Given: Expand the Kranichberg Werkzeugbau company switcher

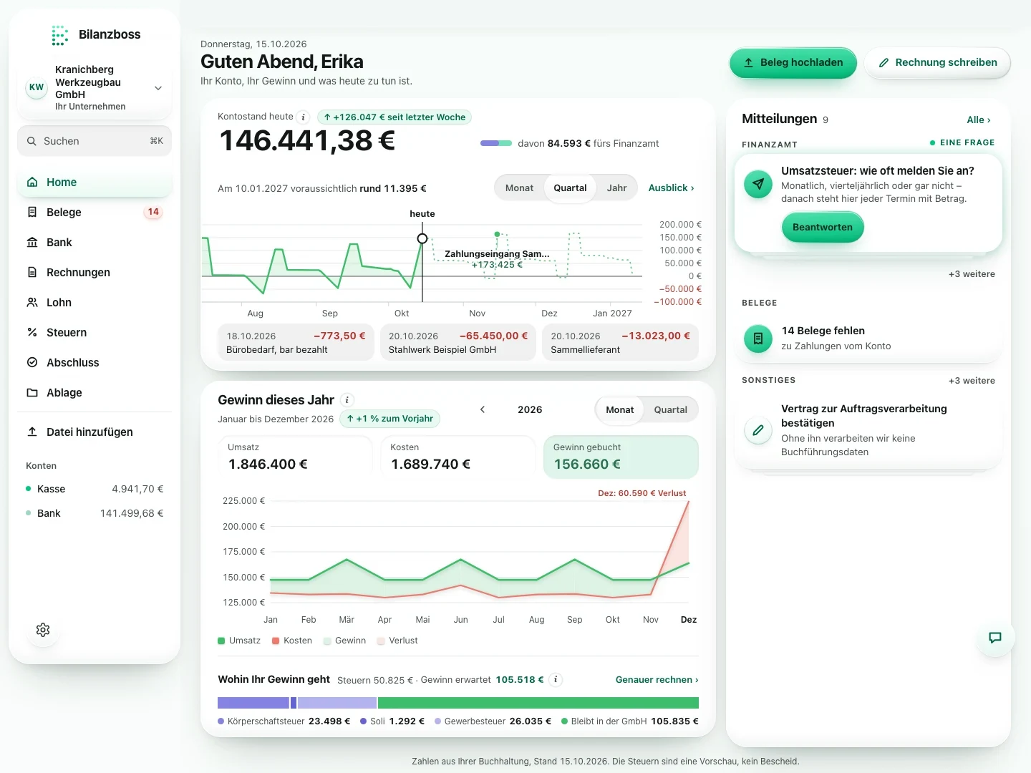Looking at the screenshot, I should pyautogui.click(x=95, y=88).
